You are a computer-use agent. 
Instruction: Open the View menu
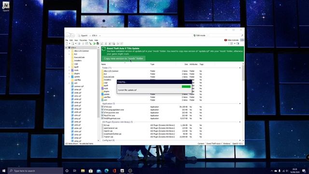click(x=76, y=40)
